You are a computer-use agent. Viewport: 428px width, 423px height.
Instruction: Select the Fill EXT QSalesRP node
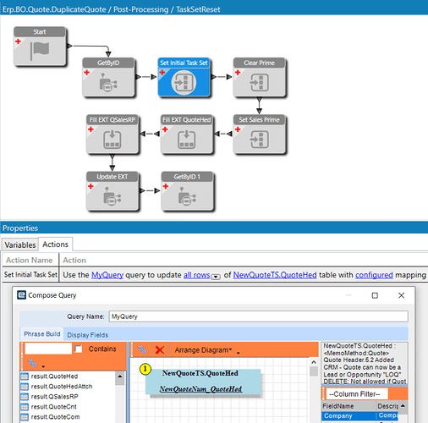point(112,135)
